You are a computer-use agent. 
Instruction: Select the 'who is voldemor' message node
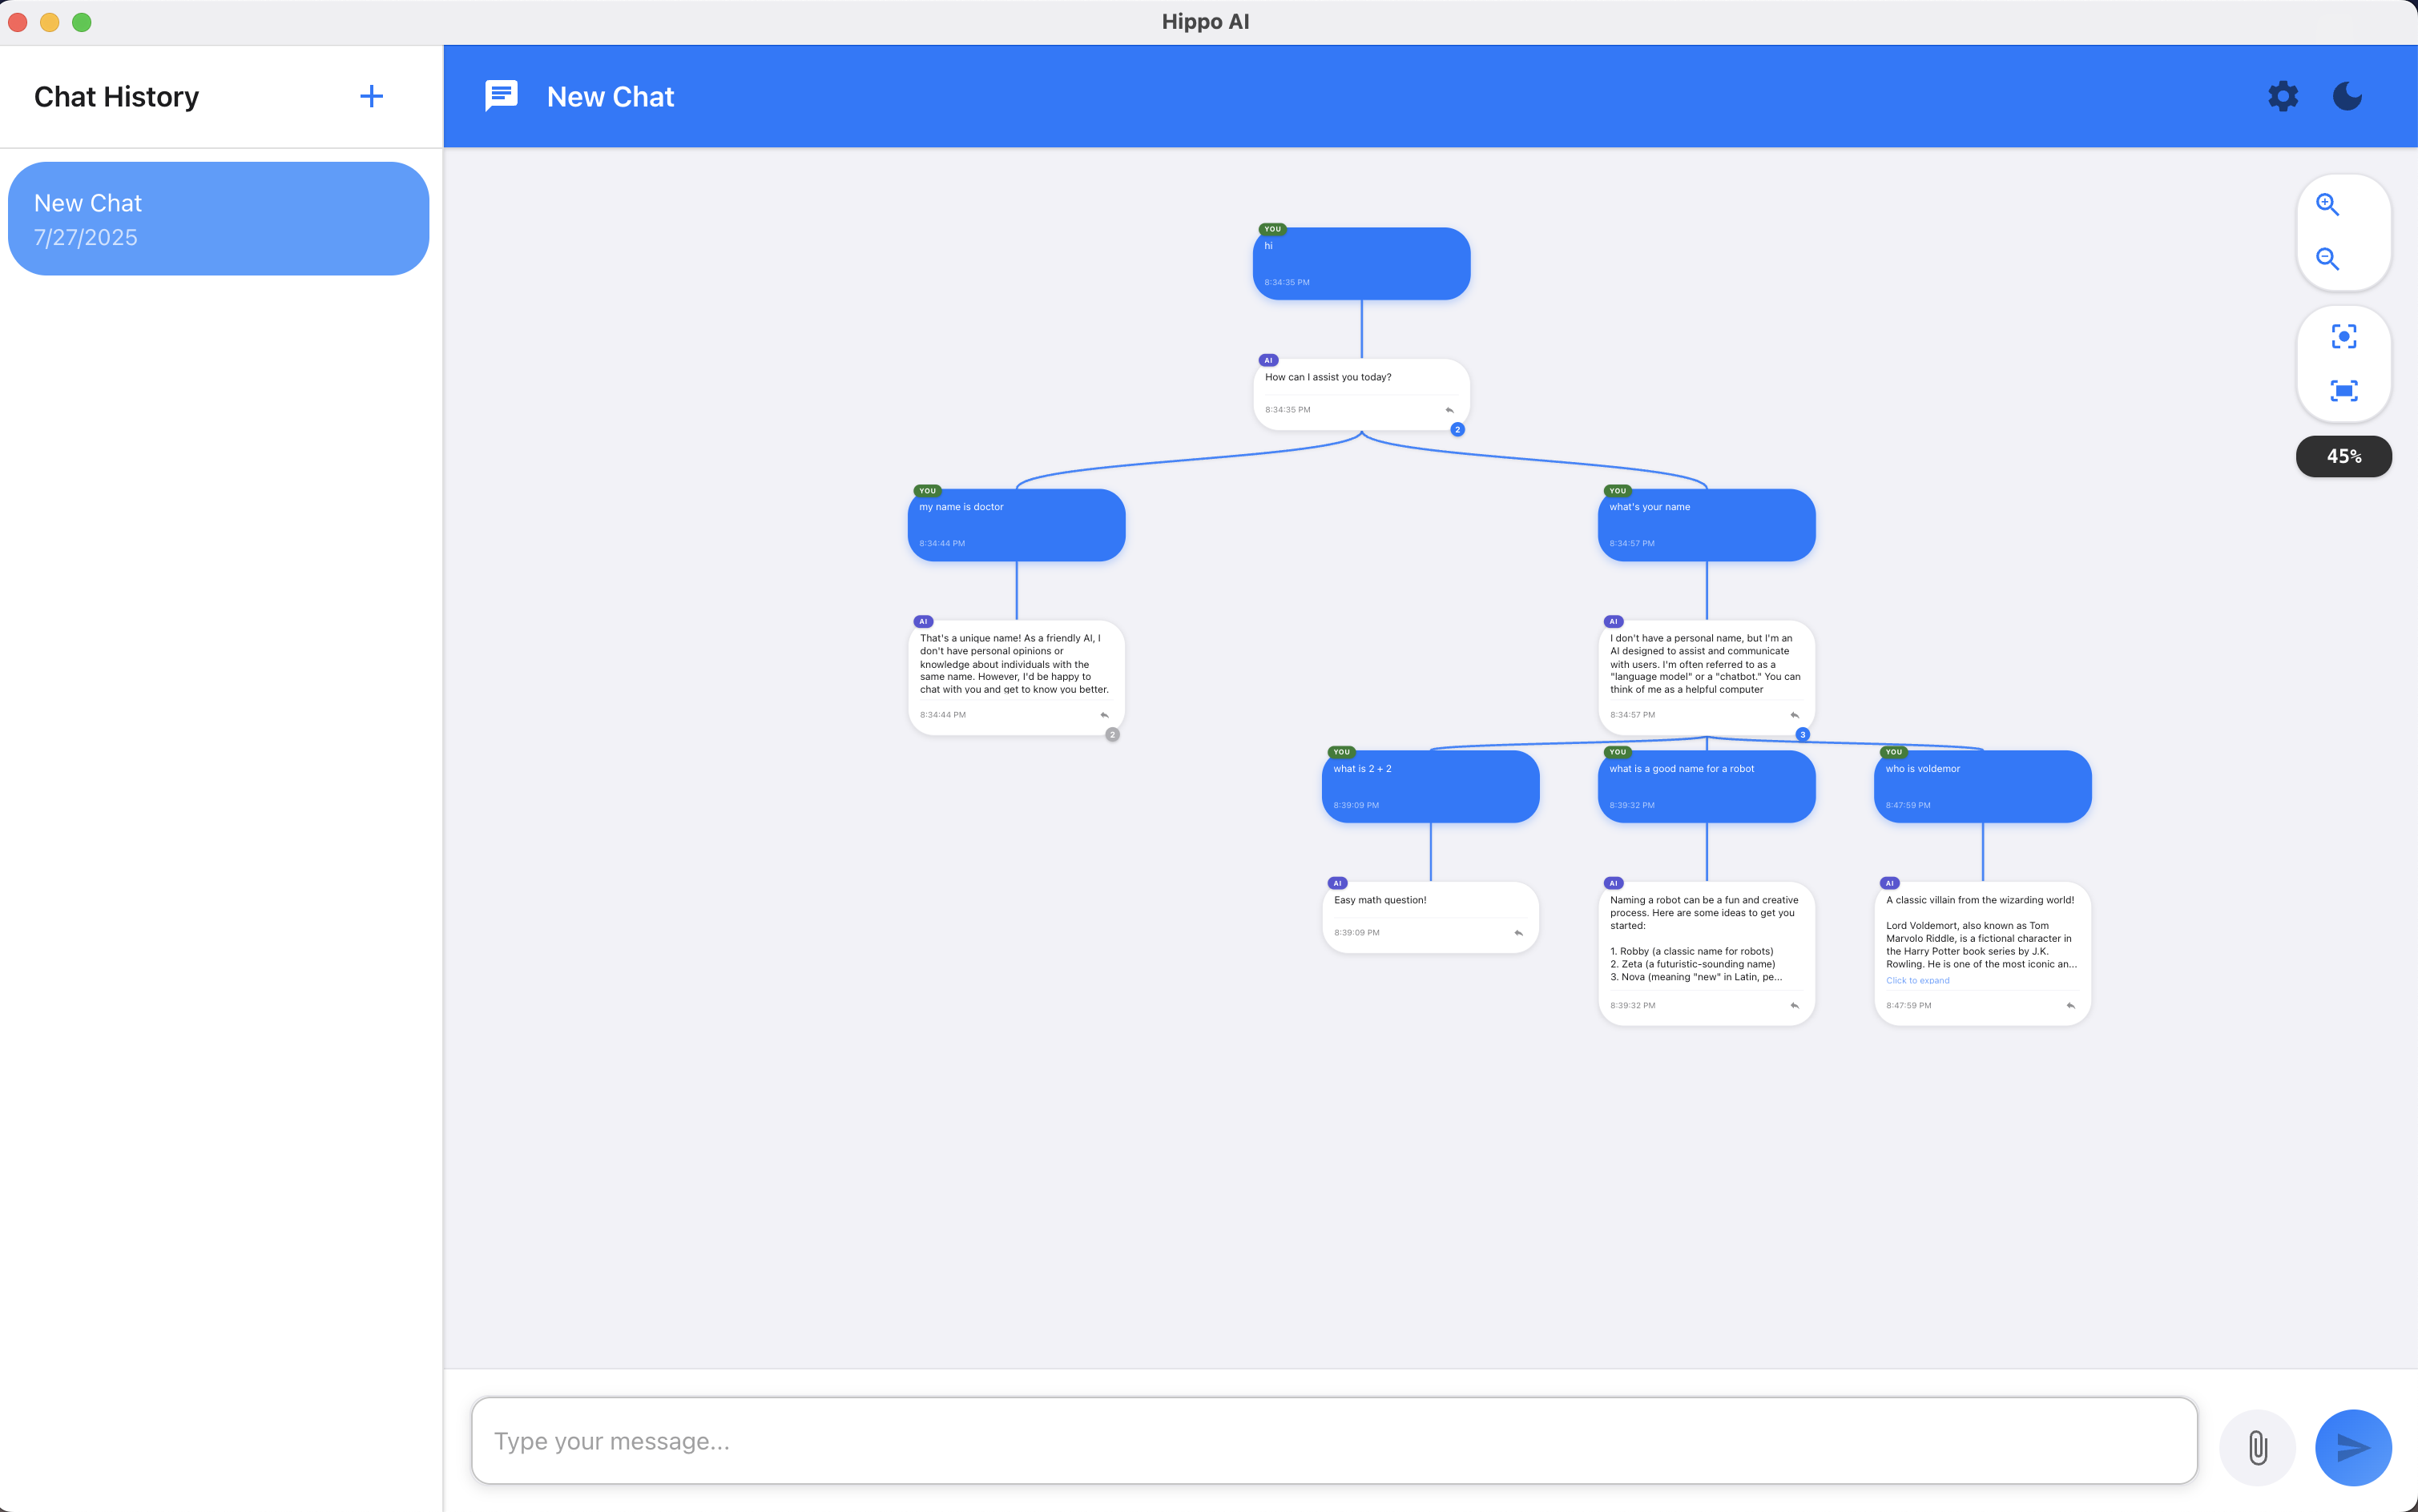tap(1983, 787)
